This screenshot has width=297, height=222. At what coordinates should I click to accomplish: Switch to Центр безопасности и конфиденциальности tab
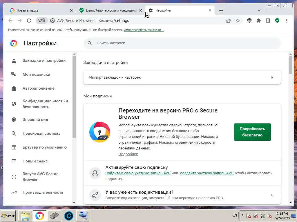(x=110, y=10)
